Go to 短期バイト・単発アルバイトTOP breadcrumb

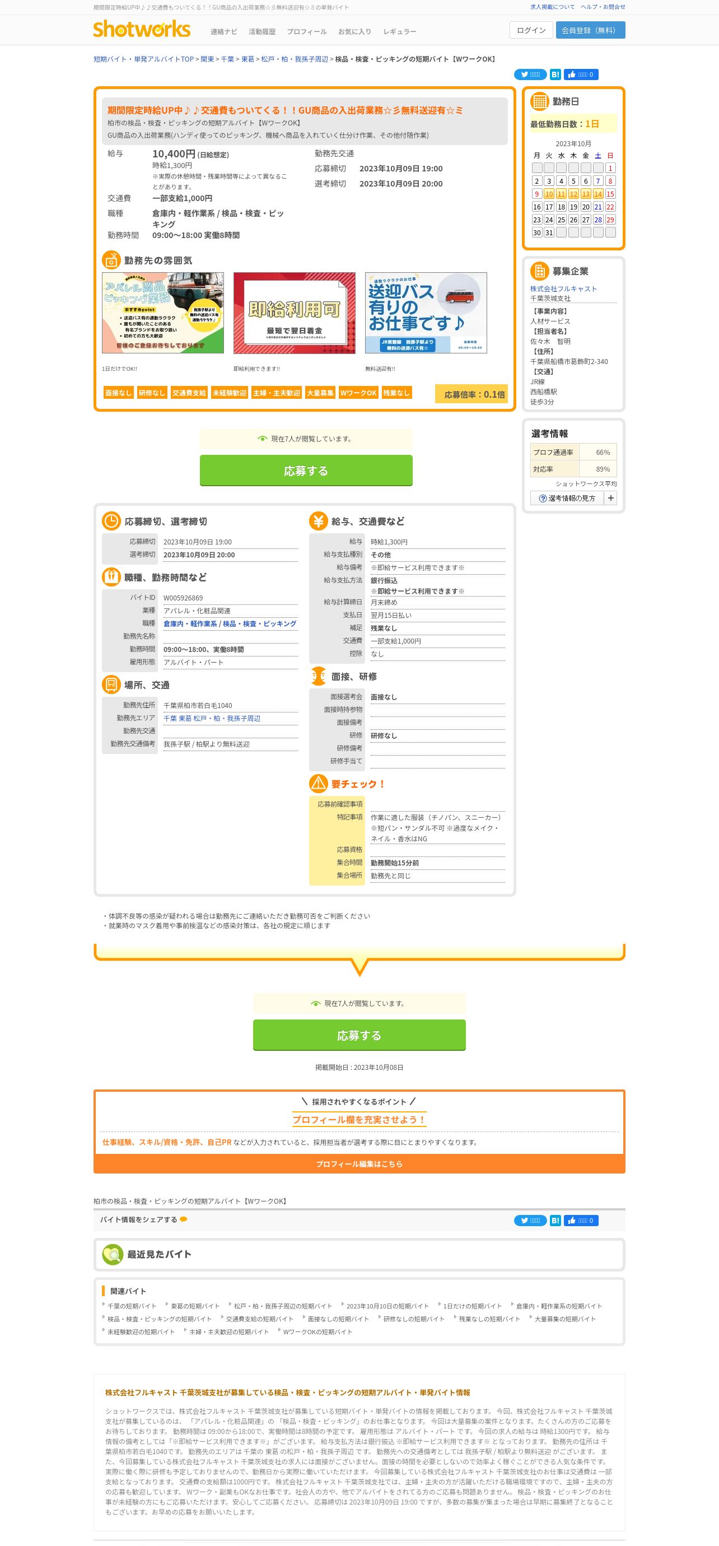143,59
